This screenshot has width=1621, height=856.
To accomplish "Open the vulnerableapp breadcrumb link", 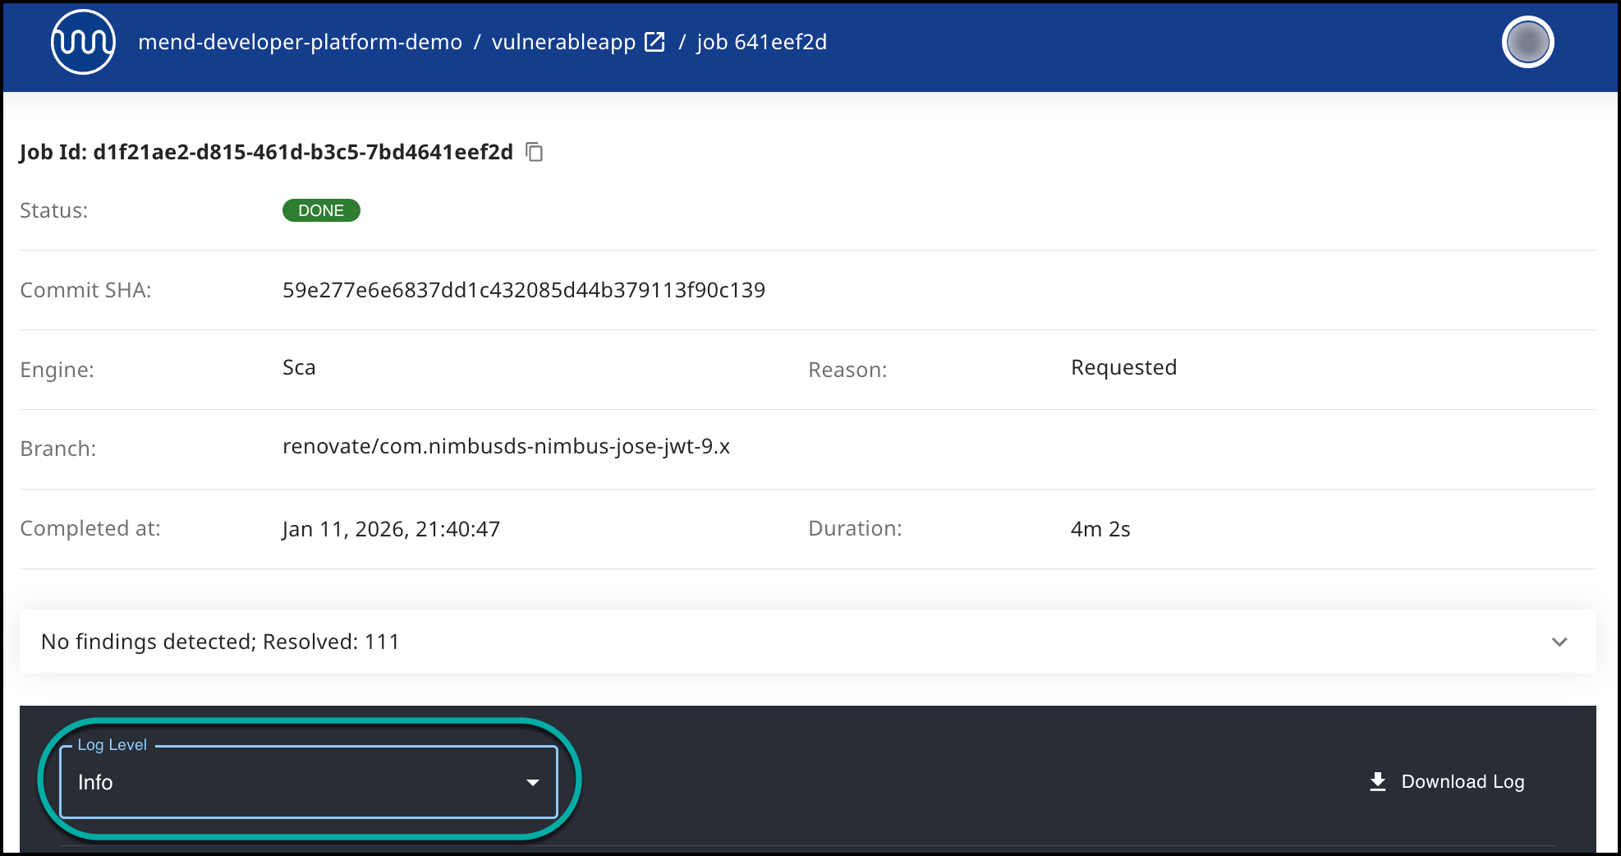I will 563,42.
